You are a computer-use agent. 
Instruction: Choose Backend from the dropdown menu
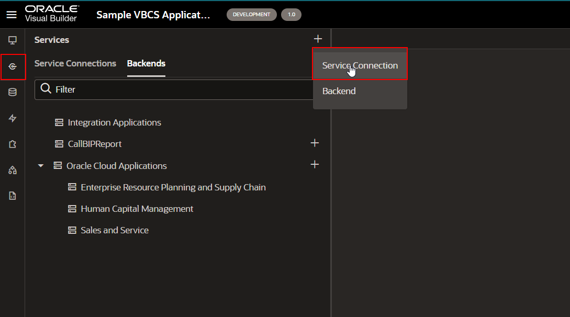[x=360, y=91]
